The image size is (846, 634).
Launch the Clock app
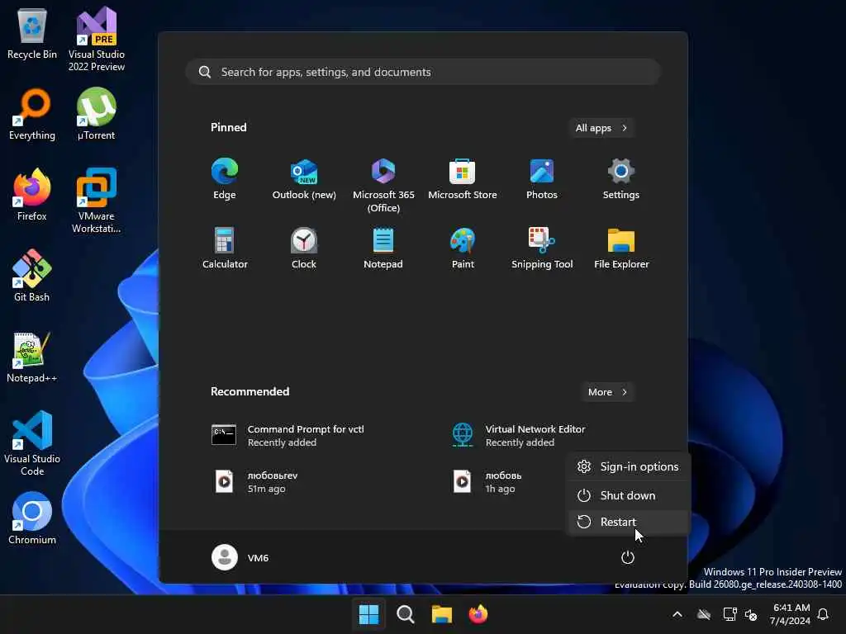pyautogui.click(x=304, y=248)
